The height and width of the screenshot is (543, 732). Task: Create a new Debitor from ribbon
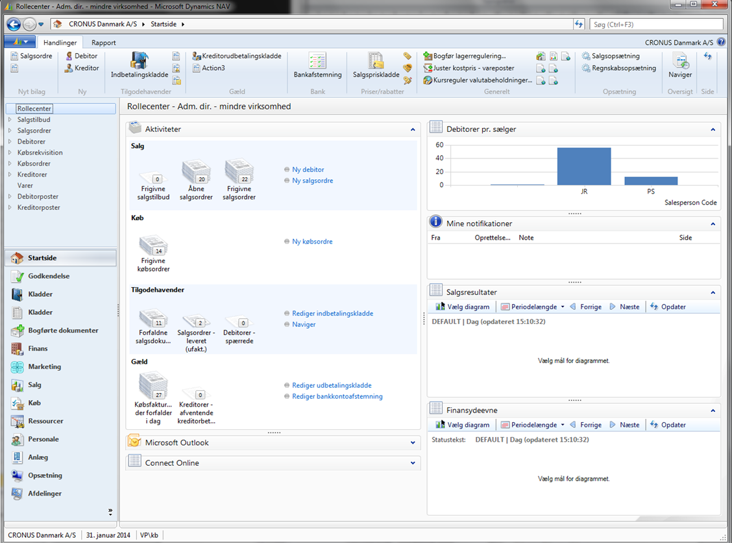[x=81, y=56]
